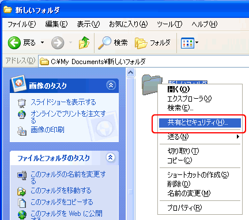Viewport: 249px width, 220px height.
Task: Open the 送る(N) submenu entry
Action: (x=200, y=137)
